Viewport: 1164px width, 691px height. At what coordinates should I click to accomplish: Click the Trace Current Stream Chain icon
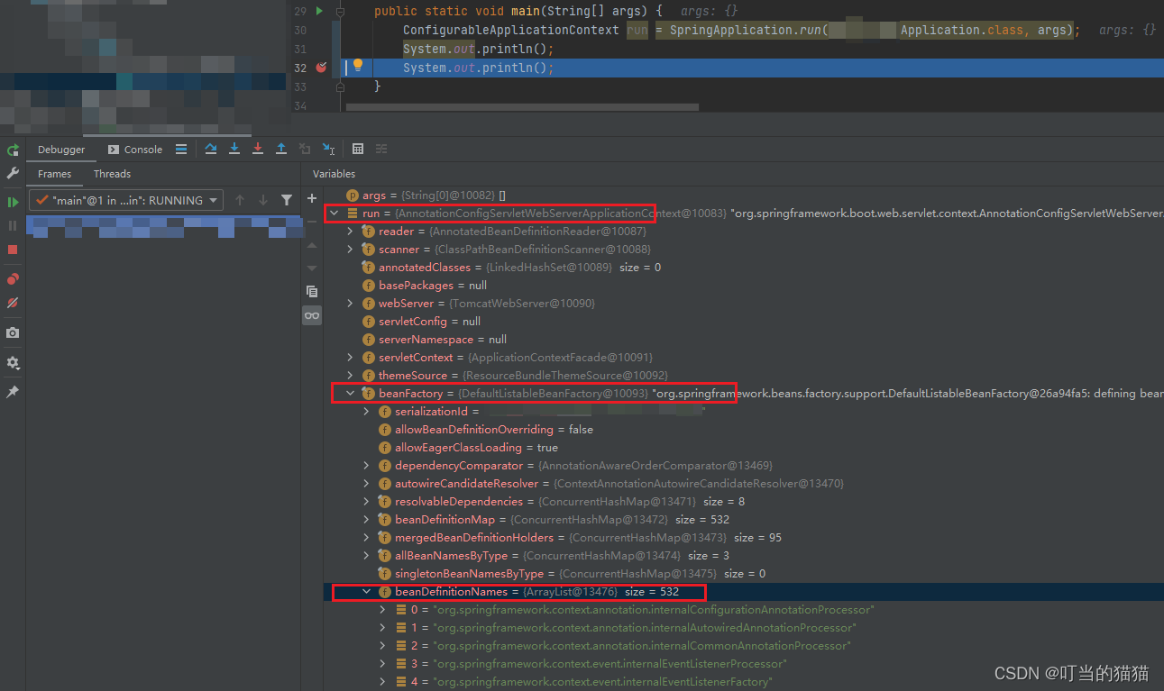coord(381,149)
